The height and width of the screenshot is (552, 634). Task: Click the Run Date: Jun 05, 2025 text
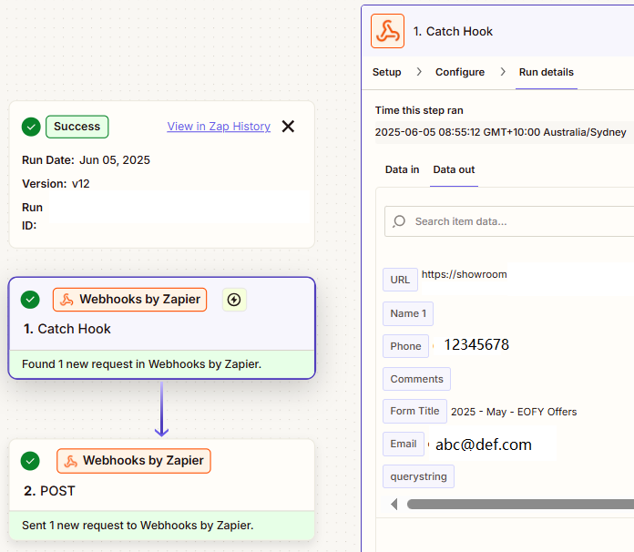pos(86,160)
